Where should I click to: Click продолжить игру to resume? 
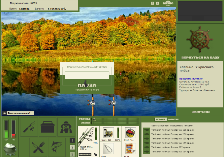(87, 90)
